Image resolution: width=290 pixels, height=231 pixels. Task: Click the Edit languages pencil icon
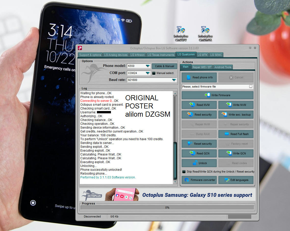(x=227, y=180)
